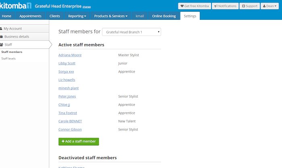Image resolution: width=282 pixels, height=168 pixels.
Task: Open the Clients tab
Action: click(x=55, y=16)
